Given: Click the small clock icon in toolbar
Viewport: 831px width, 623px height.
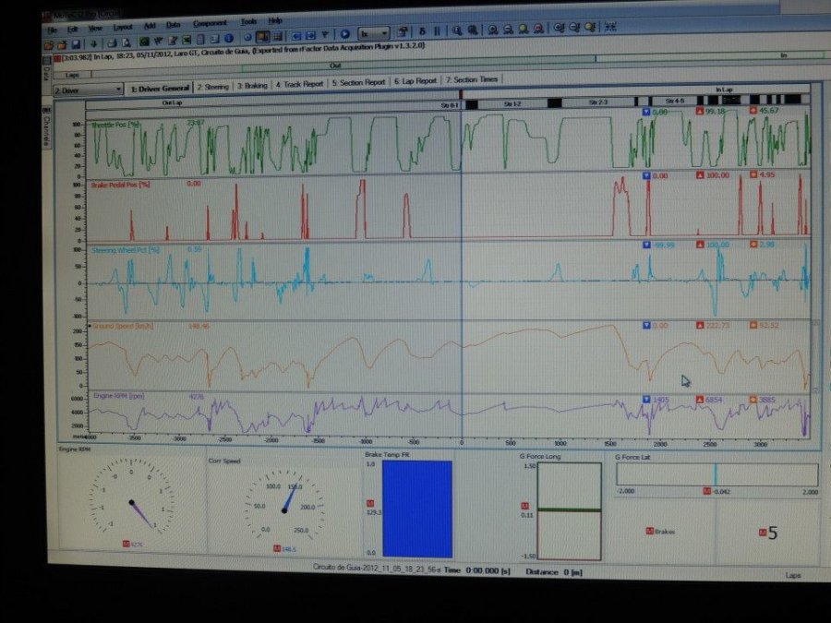Looking at the screenshot, I should tap(247, 38).
